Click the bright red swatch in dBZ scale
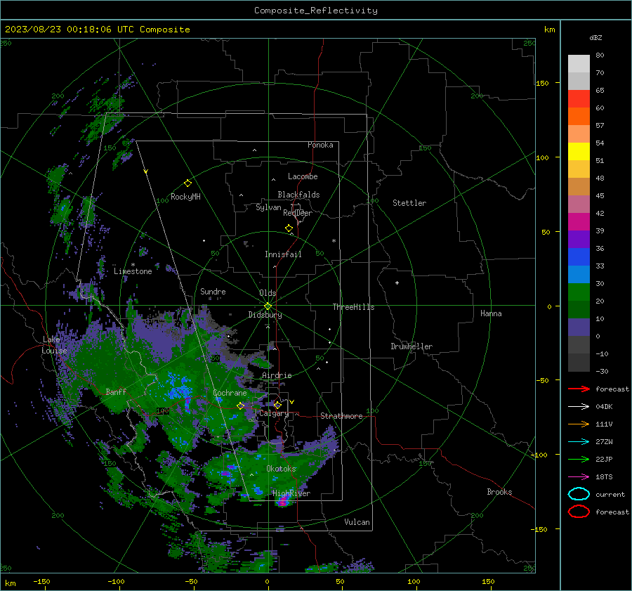 coord(579,99)
